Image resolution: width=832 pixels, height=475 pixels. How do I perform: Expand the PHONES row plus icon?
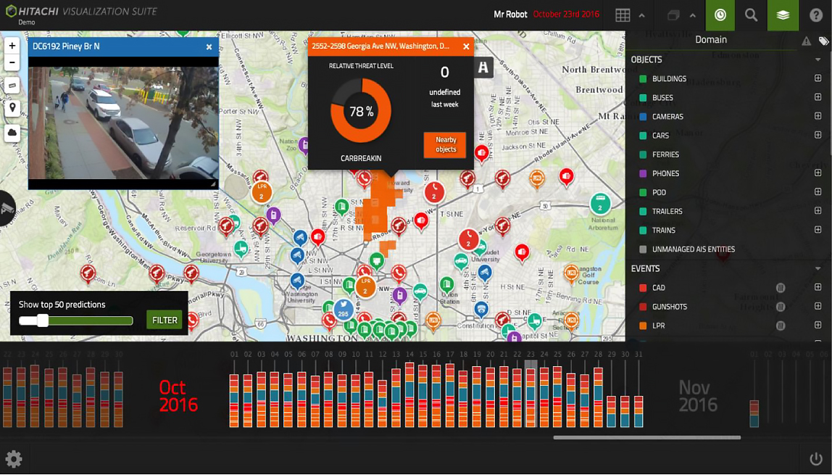pos(818,173)
